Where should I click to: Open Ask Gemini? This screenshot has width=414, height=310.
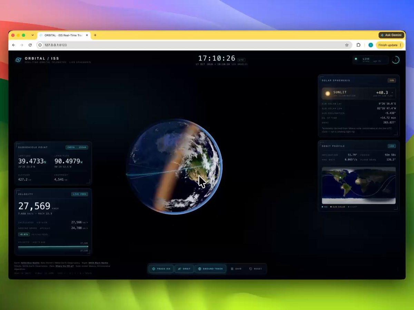point(391,35)
